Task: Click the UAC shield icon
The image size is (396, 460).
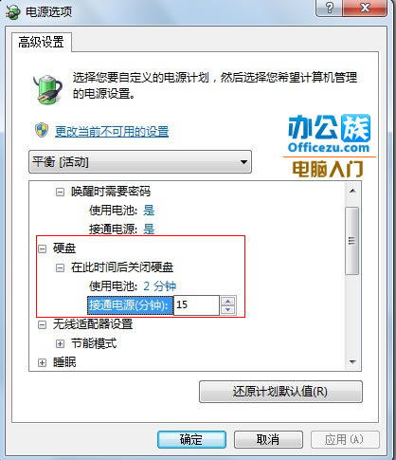Action: [x=42, y=130]
